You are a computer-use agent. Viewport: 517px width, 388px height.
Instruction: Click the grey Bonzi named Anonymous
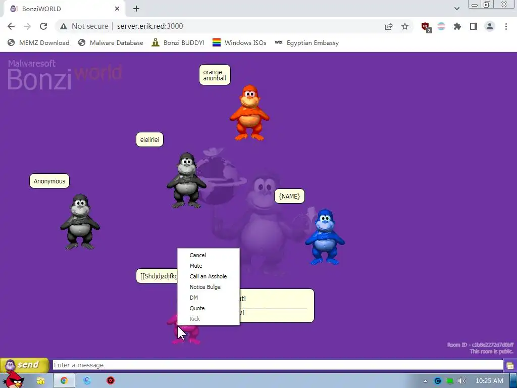pos(80,222)
